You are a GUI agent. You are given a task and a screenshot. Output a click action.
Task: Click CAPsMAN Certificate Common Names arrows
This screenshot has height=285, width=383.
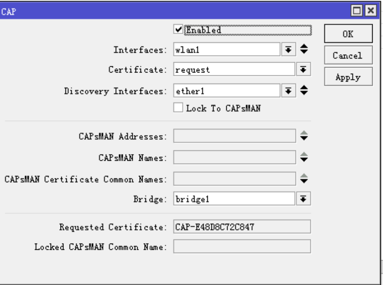tap(304, 179)
